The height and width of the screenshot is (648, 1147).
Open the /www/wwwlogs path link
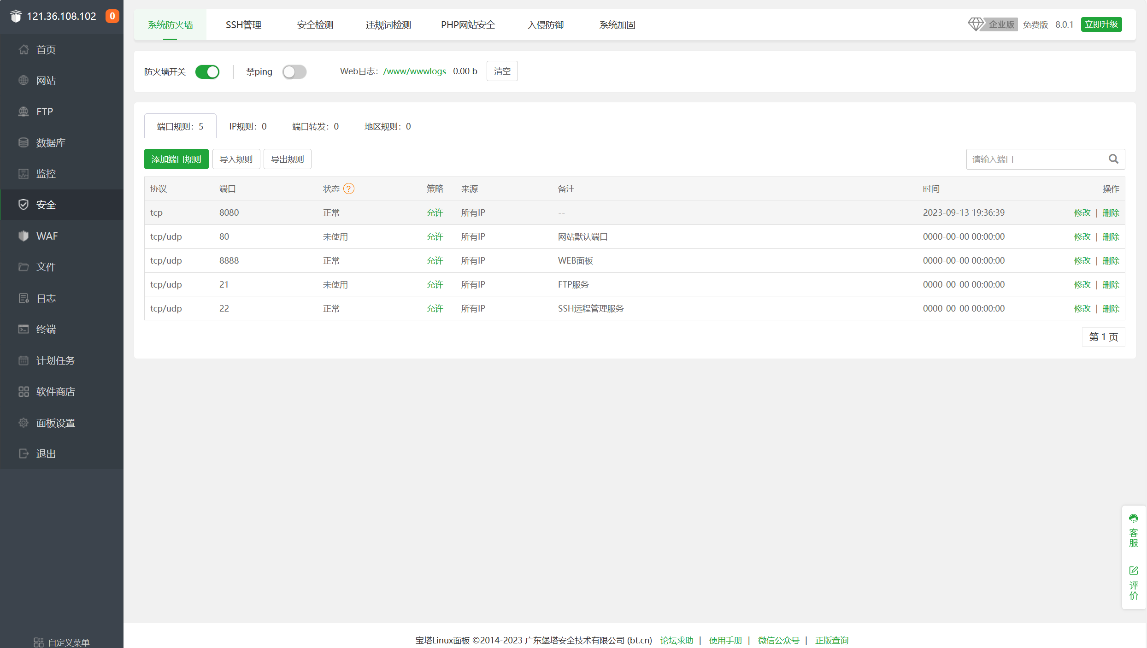414,71
